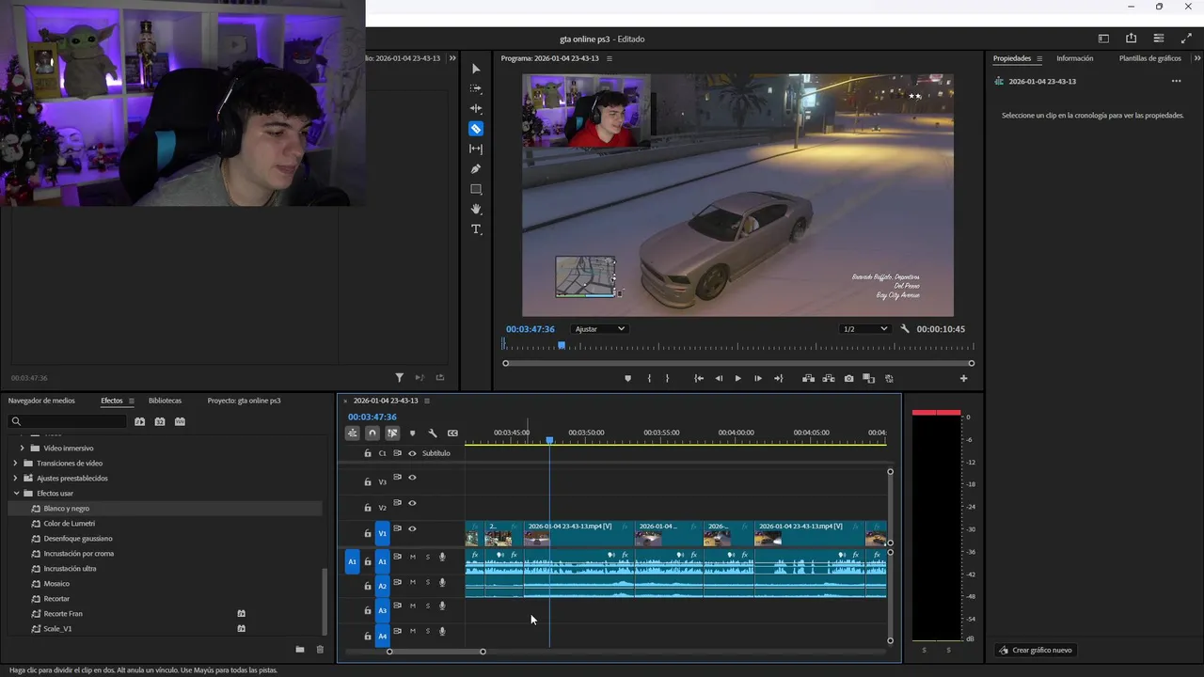Switch to Bibliotecas tab

[x=165, y=401]
